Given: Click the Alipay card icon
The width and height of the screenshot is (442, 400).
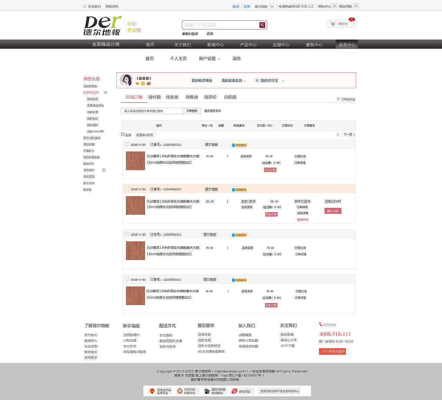Looking at the screenshot, I should coord(257,81).
